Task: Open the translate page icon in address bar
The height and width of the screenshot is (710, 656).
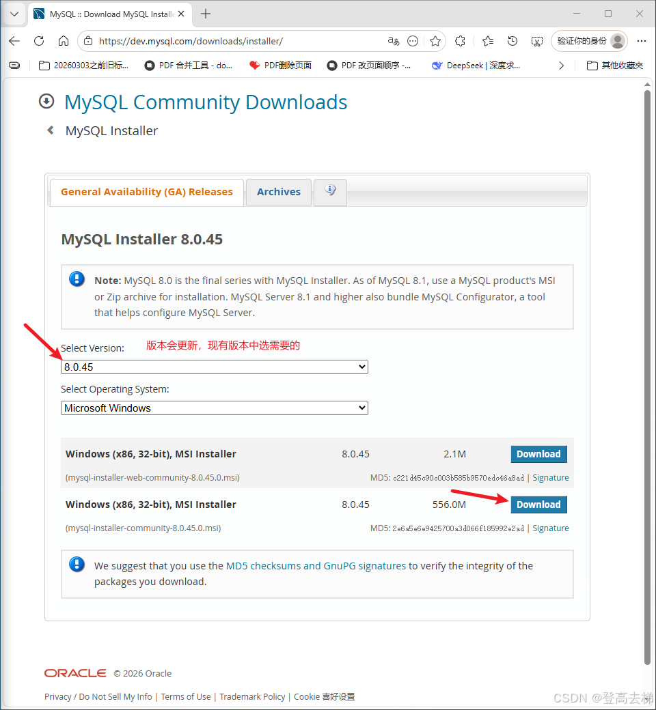Action: coord(393,41)
